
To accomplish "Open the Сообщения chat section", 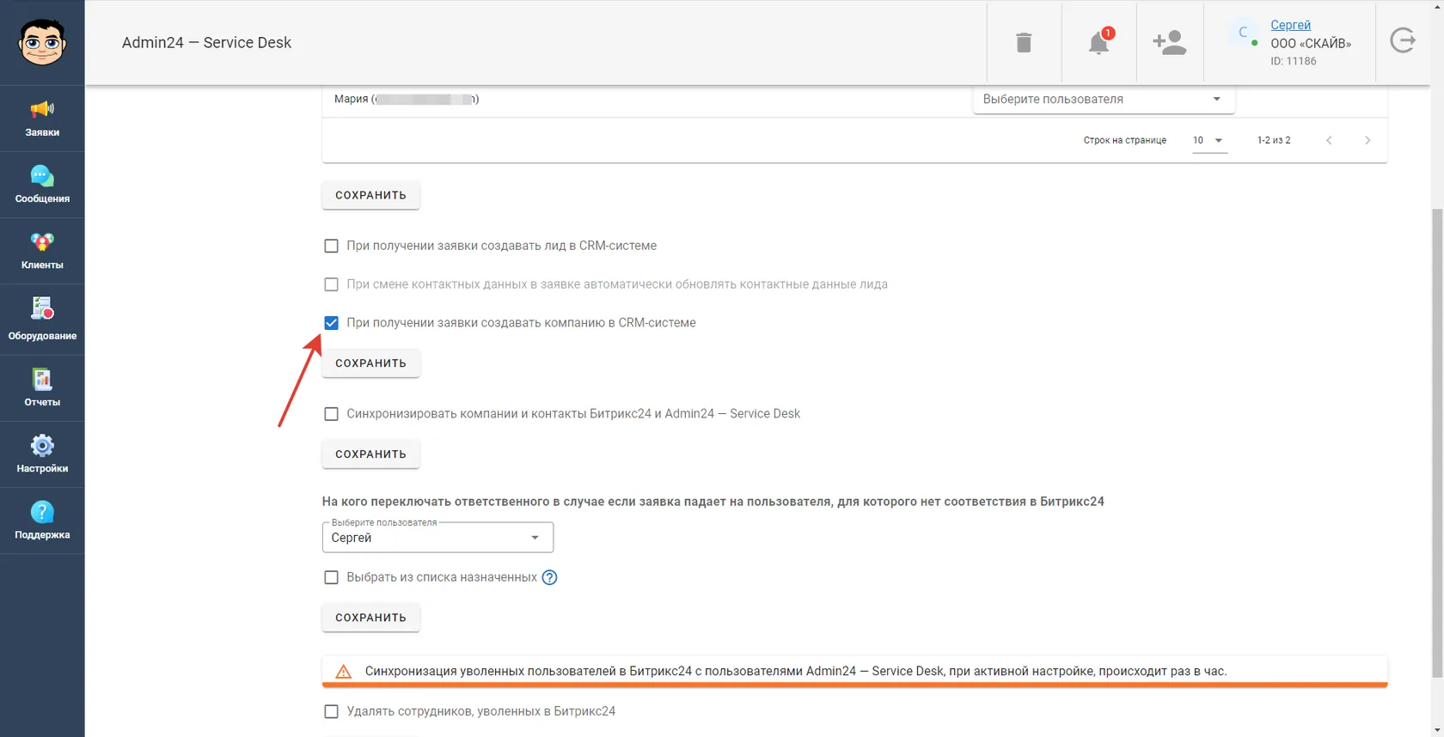I will (42, 185).
